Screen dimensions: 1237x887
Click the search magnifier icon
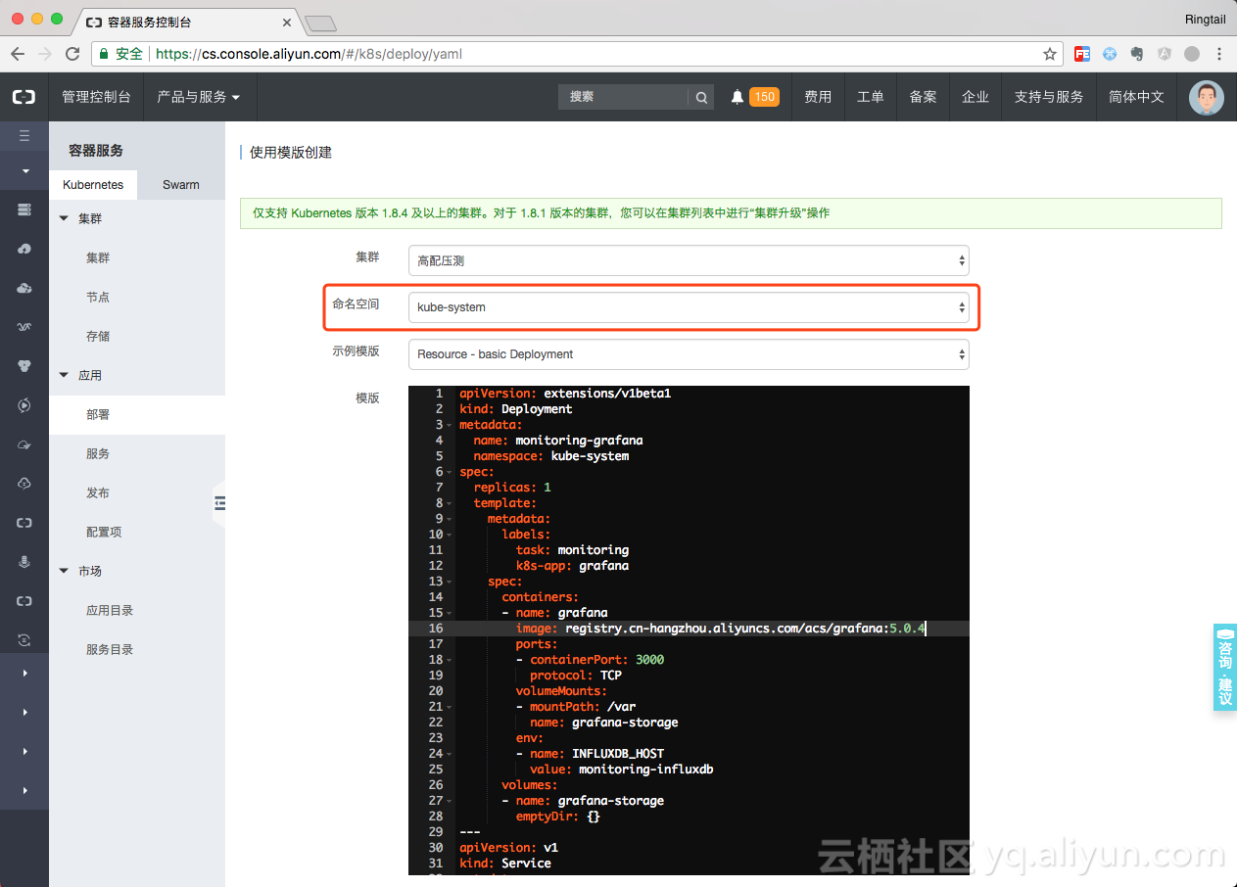[701, 97]
